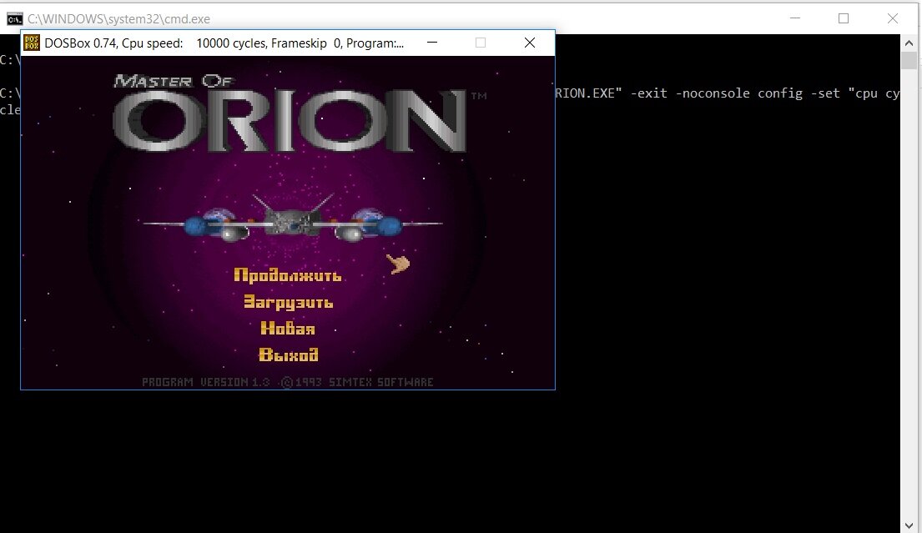Click the ORION logo in the game
922x533 pixels.
click(290, 120)
